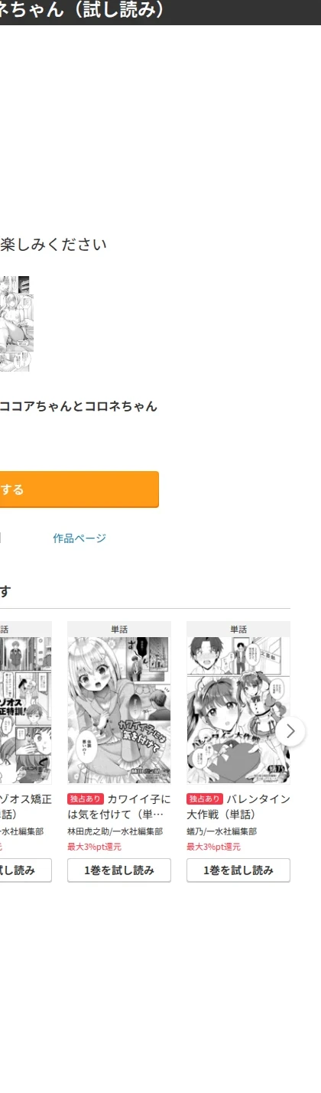The width and height of the screenshot is (321, 1093).
Task: Click the 独占あり badge beside バレンタイン
Action: [205, 799]
